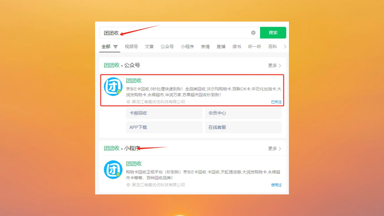Switch to the 公众号 tab
The height and width of the screenshot is (216, 384).
pyautogui.click(x=167, y=46)
